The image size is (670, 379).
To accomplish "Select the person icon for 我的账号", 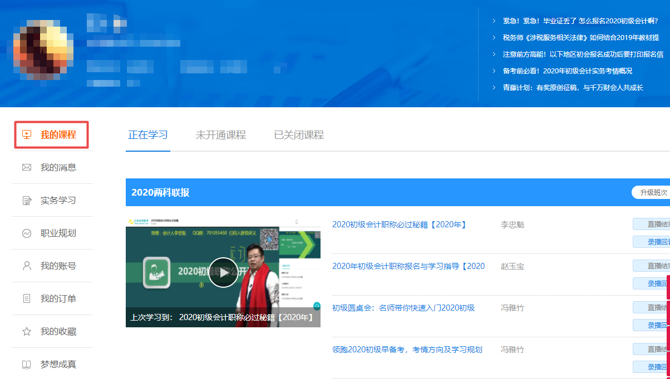I will (x=26, y=266).
